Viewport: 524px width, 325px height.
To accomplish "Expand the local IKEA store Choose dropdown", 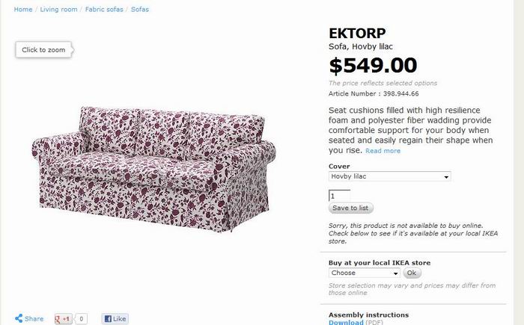I will point(365,273).
